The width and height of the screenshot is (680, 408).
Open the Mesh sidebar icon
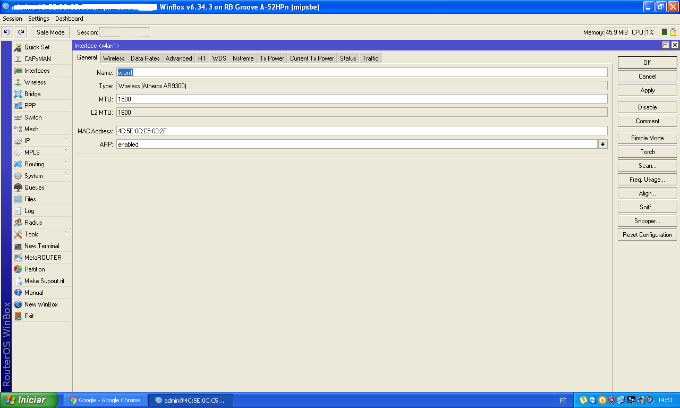pyautogui.click(x=18, y=129)
